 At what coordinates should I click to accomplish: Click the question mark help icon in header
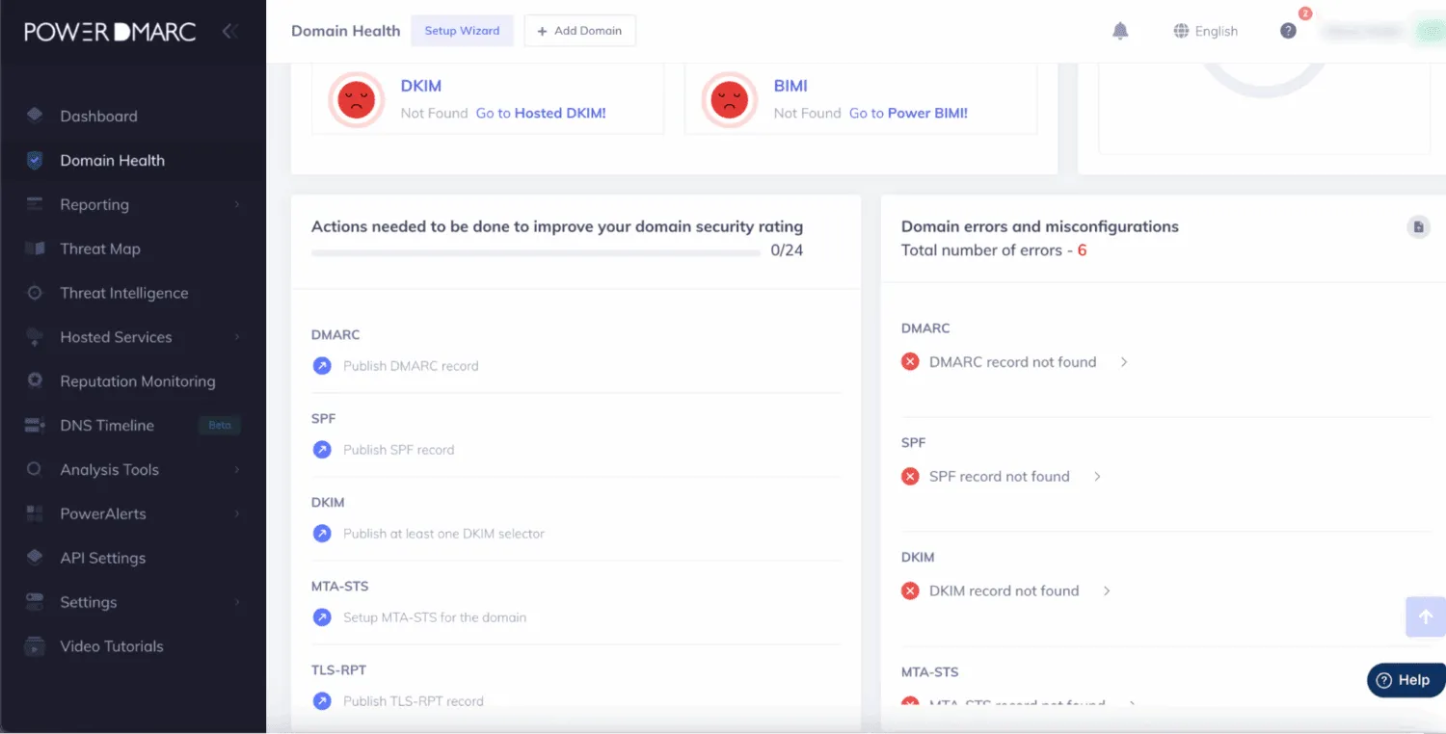click(1288, 31)
